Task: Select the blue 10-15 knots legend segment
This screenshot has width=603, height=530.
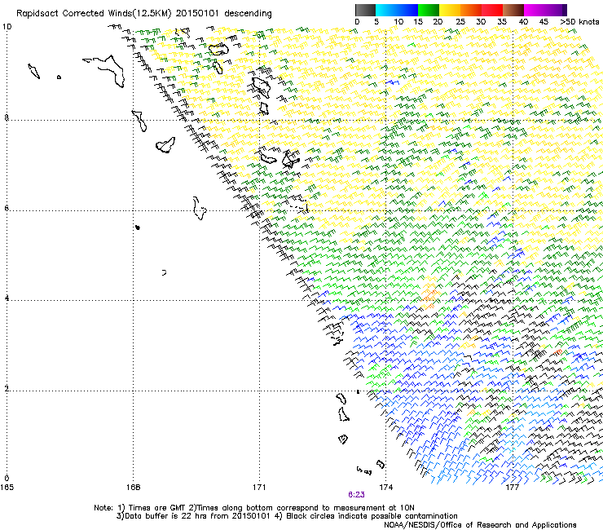Action: (x=407, y=10)
